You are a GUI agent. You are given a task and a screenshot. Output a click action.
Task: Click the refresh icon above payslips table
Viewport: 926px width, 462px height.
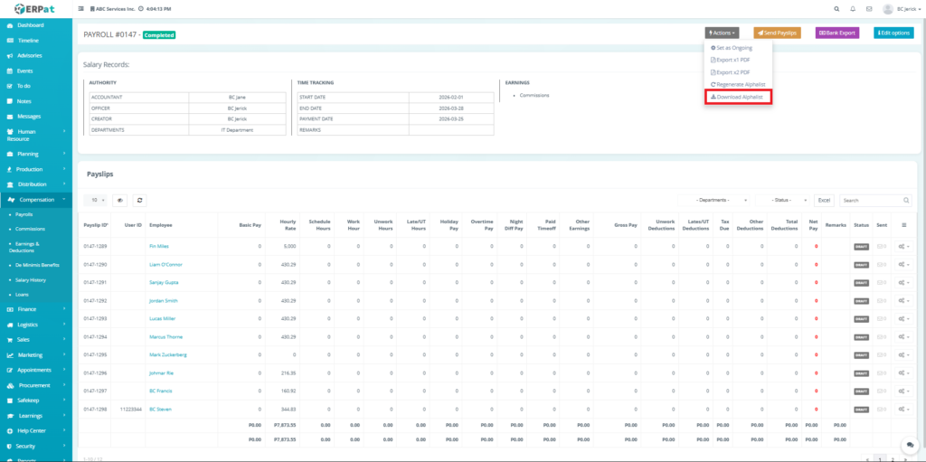click(x=139, y=200)
